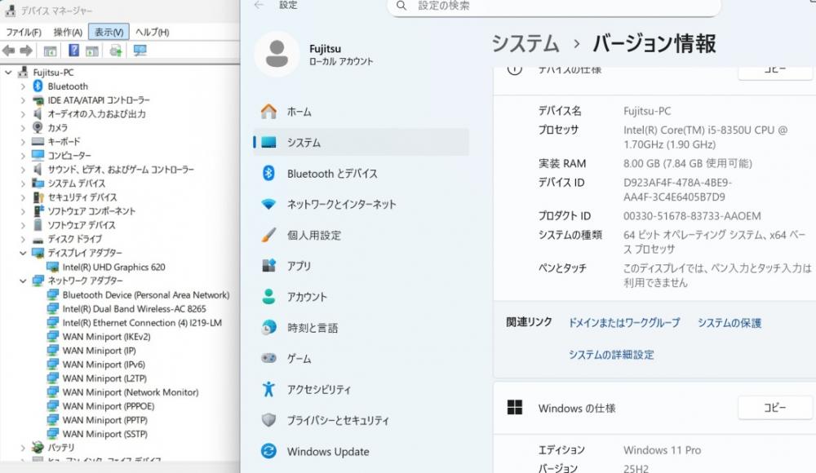816x473 pixels.
Task: Open 操作(A) menu in Device Manager
Action: pos(68,33)
